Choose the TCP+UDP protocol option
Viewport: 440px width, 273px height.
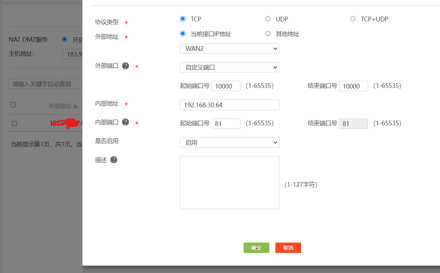(x=353, y=19)
